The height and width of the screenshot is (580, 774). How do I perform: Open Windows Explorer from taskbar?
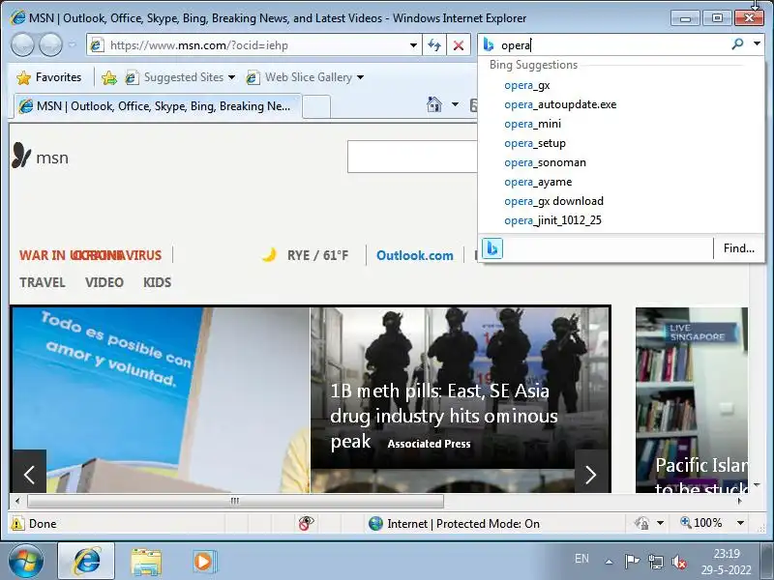(146, 562)
